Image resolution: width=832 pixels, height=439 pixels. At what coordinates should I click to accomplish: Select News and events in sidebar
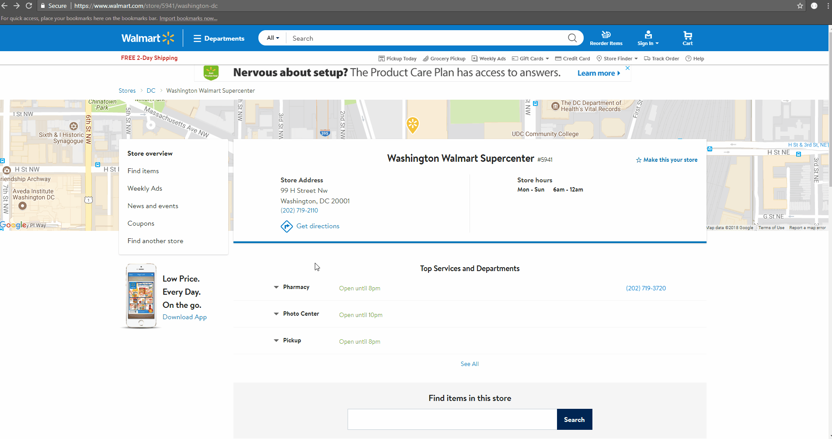pyautogui.click(x=153, y=206)
